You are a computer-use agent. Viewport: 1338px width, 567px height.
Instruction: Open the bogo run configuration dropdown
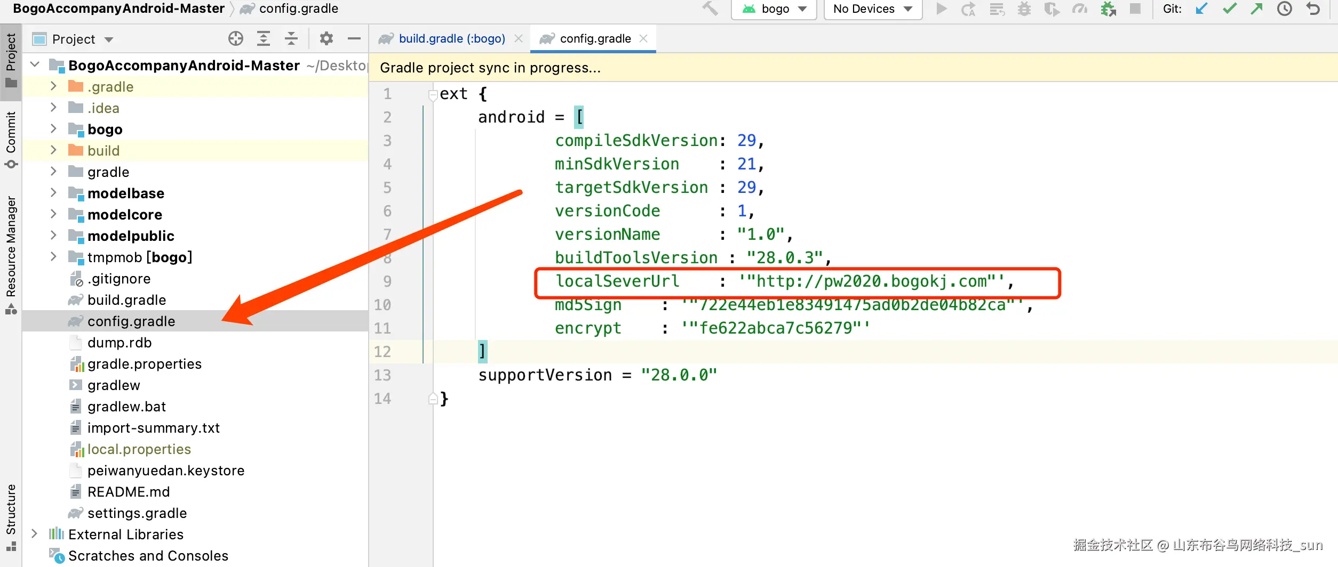click(x=774, y=9)
